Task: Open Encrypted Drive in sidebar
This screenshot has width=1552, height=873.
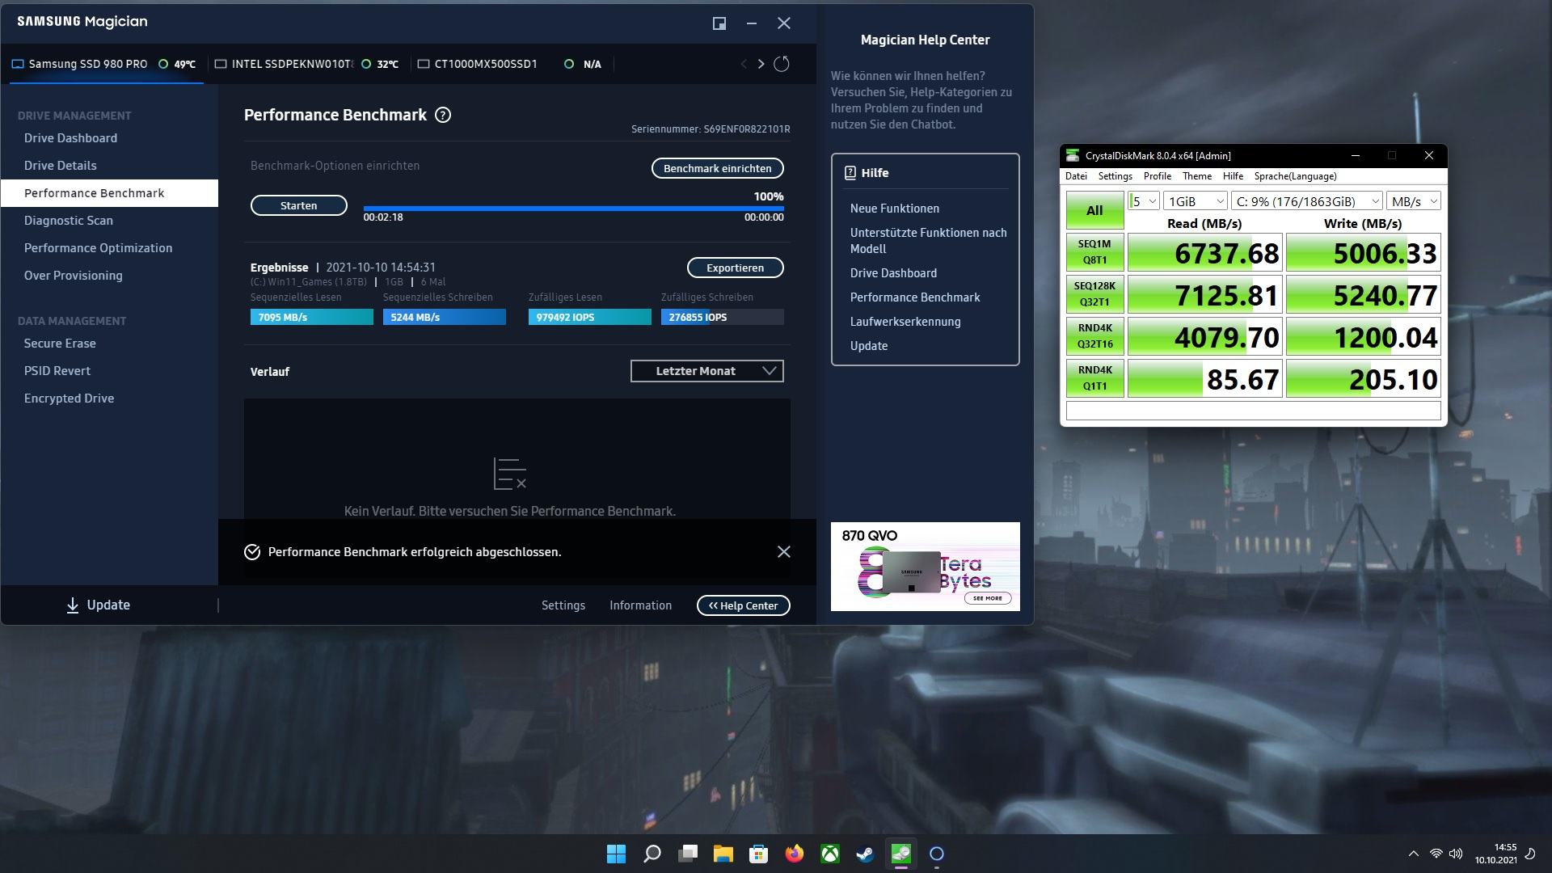Action: (69, 399)
